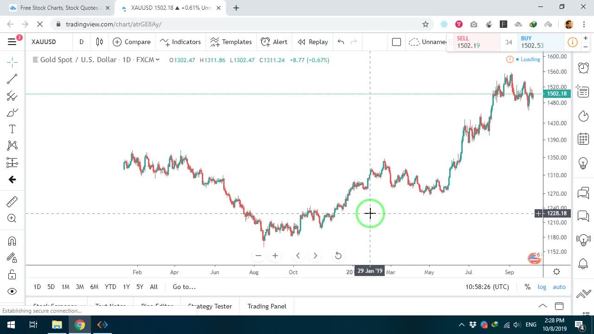Zoom in chart with plus button
Screen dimensions: 594x334
click(x=275, y=256)
